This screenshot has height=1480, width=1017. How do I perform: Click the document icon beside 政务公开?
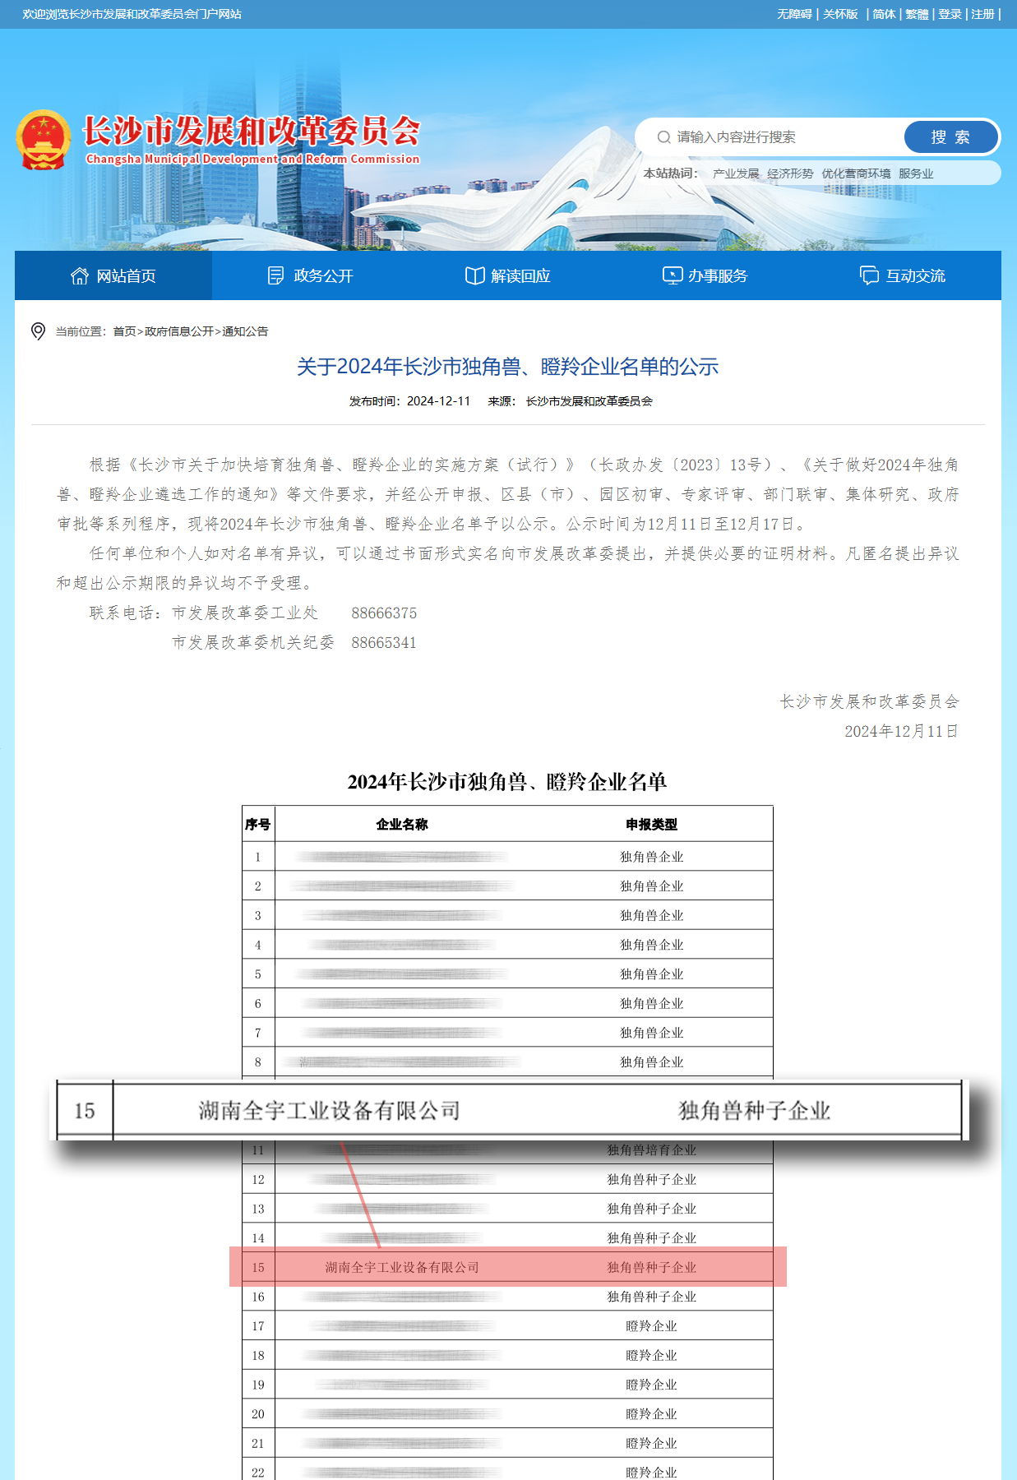coord(276,276)
